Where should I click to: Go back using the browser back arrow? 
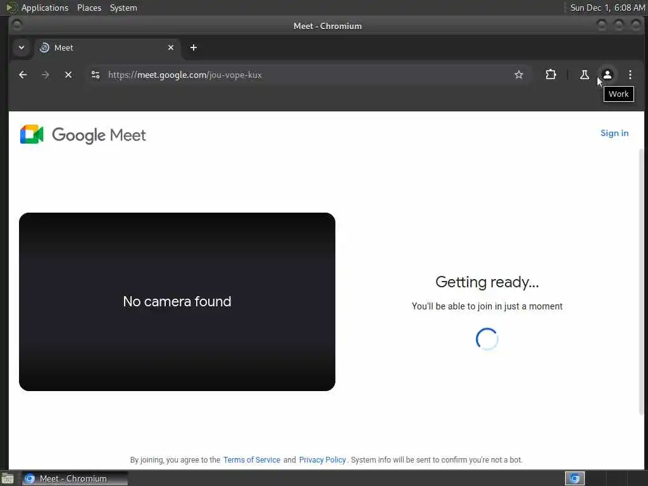pos(23,75)
